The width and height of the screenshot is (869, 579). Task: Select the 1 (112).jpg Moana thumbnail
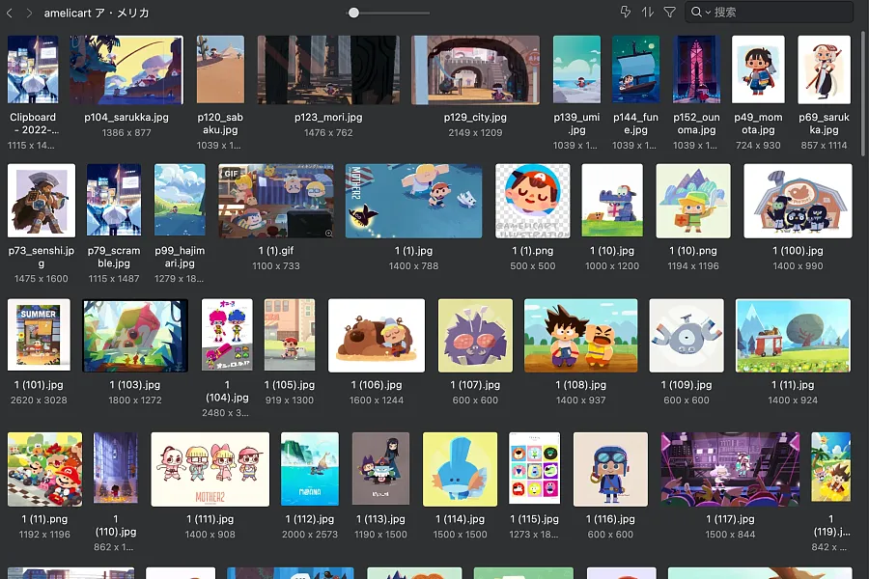pyautogui.click(x=310, y=469)
